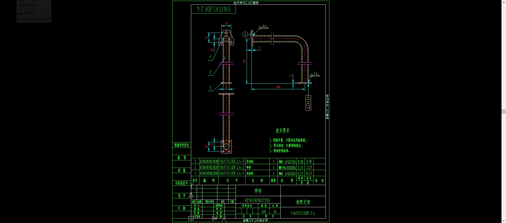Select the 32 pipe width dimension
The width and height of the screenshot is (506, 223).
pyautogui.click(x=226, y=87)
